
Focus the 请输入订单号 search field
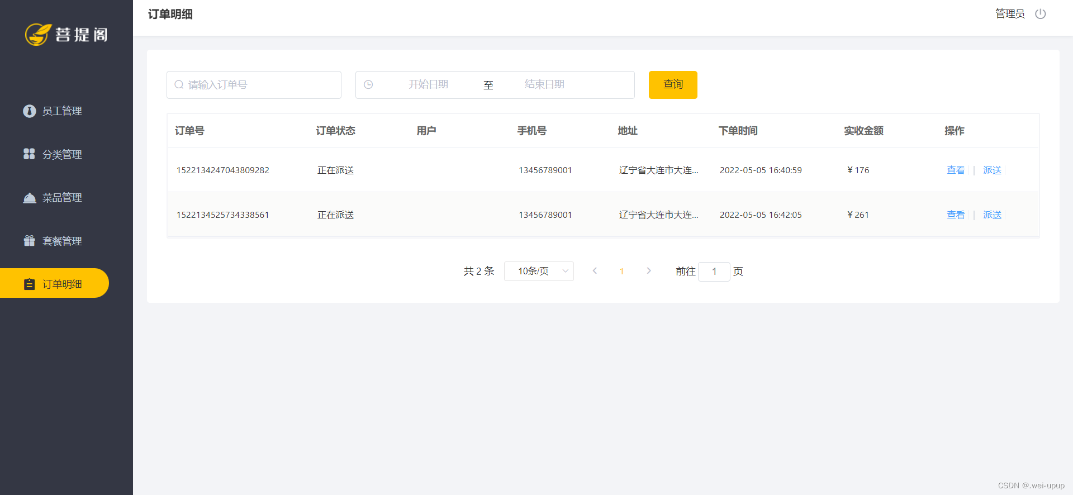click(x=254, y=85)
